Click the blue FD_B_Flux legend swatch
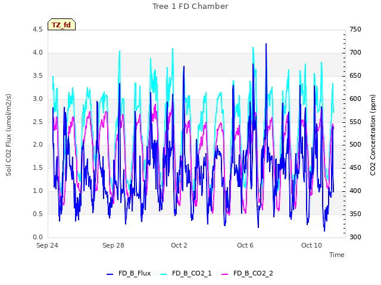The height and width of the screenshot is (285, 381). point(110,274)
